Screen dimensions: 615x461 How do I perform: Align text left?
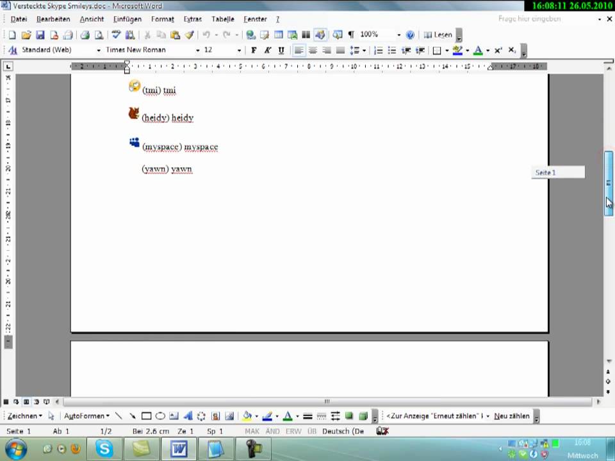click(x=299, y=50)
